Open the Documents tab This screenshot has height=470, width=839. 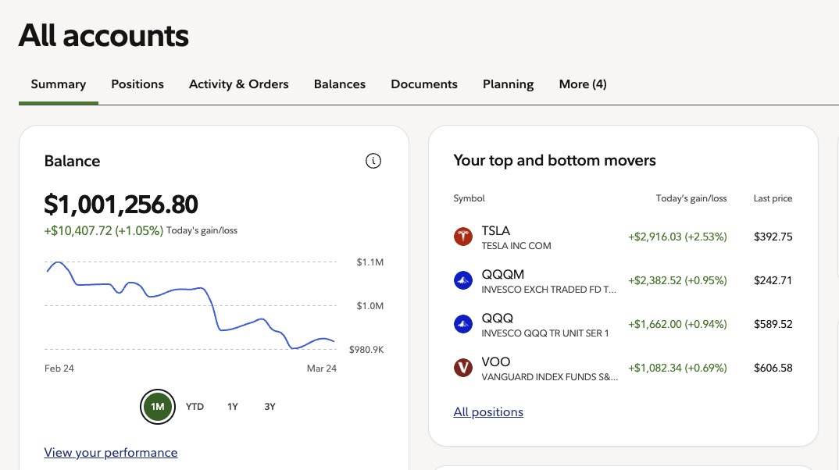click(424, 84)
